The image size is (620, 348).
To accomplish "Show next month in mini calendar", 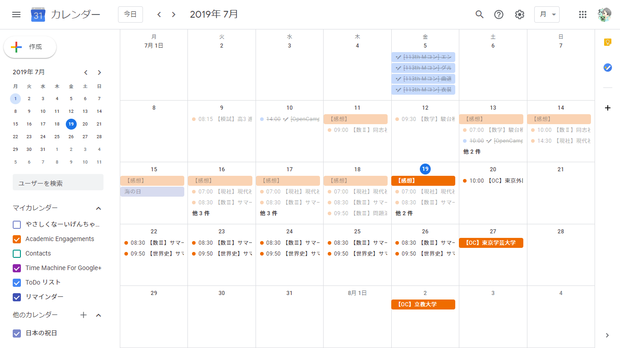I will coord(99,72).
